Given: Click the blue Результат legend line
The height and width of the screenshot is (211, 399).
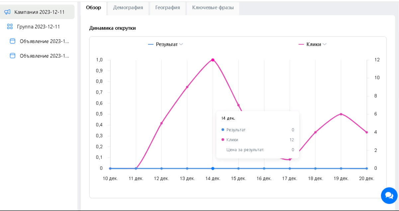Looking at the screenshot, I should 151,44.
